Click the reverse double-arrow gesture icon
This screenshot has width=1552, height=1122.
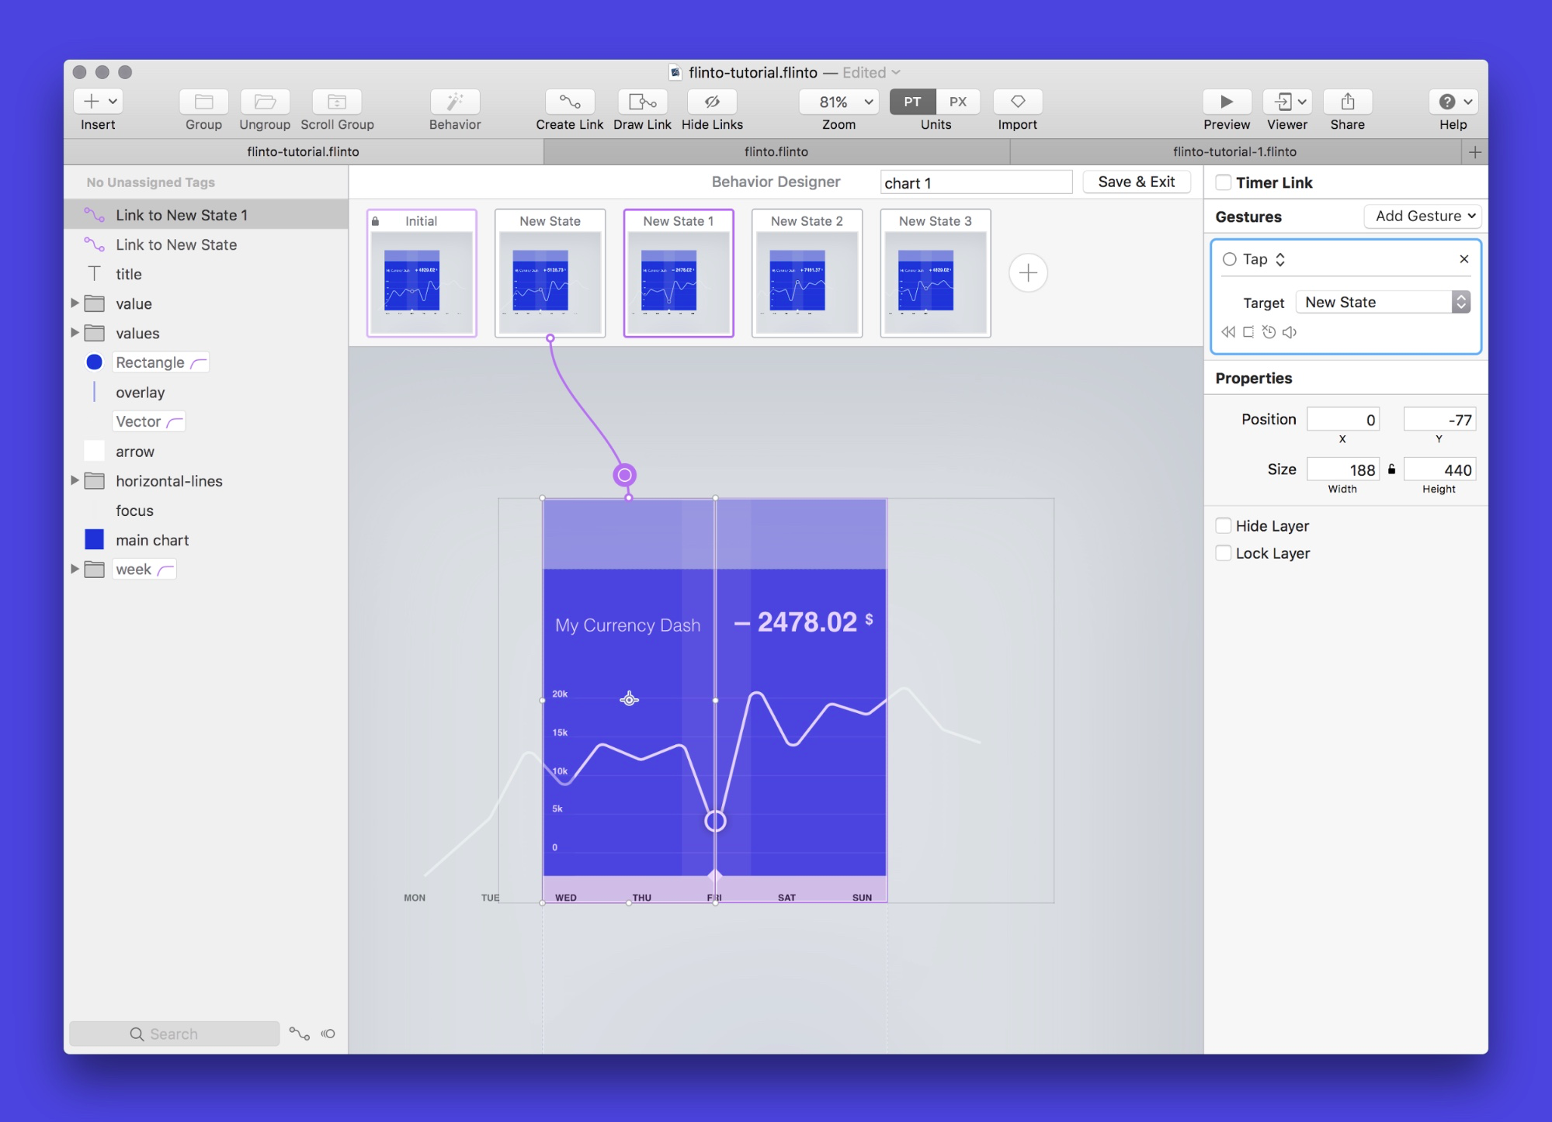point(1227,332)
